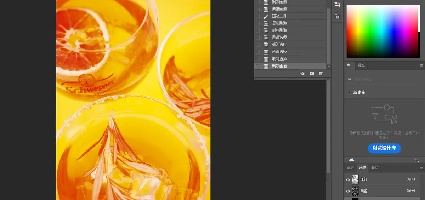425x200 pixels.
Task: Switch to the 库 tab
Action: click(348, 65)
